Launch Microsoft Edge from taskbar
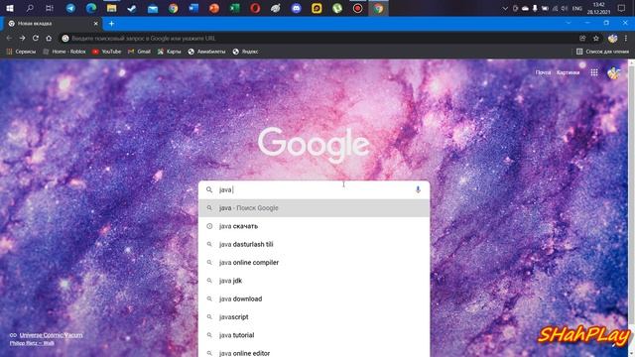This screenshot has height=357, width=635. [x=91, y=8]
